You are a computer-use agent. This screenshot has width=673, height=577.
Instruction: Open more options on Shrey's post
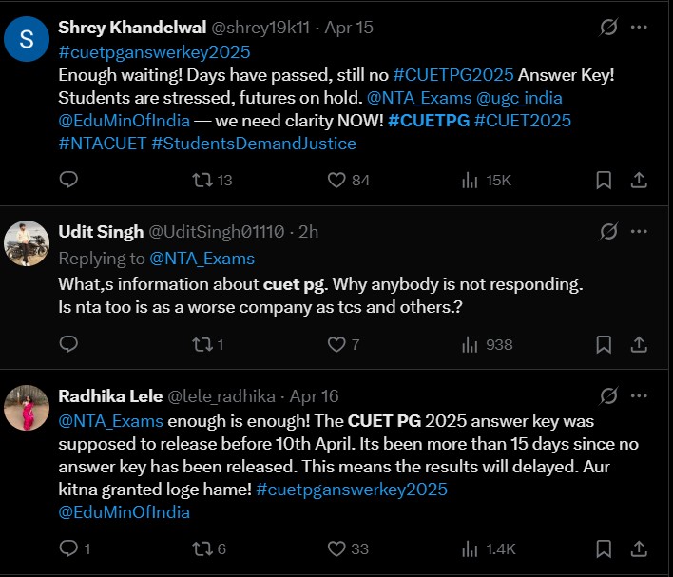(x=647, y=28)
